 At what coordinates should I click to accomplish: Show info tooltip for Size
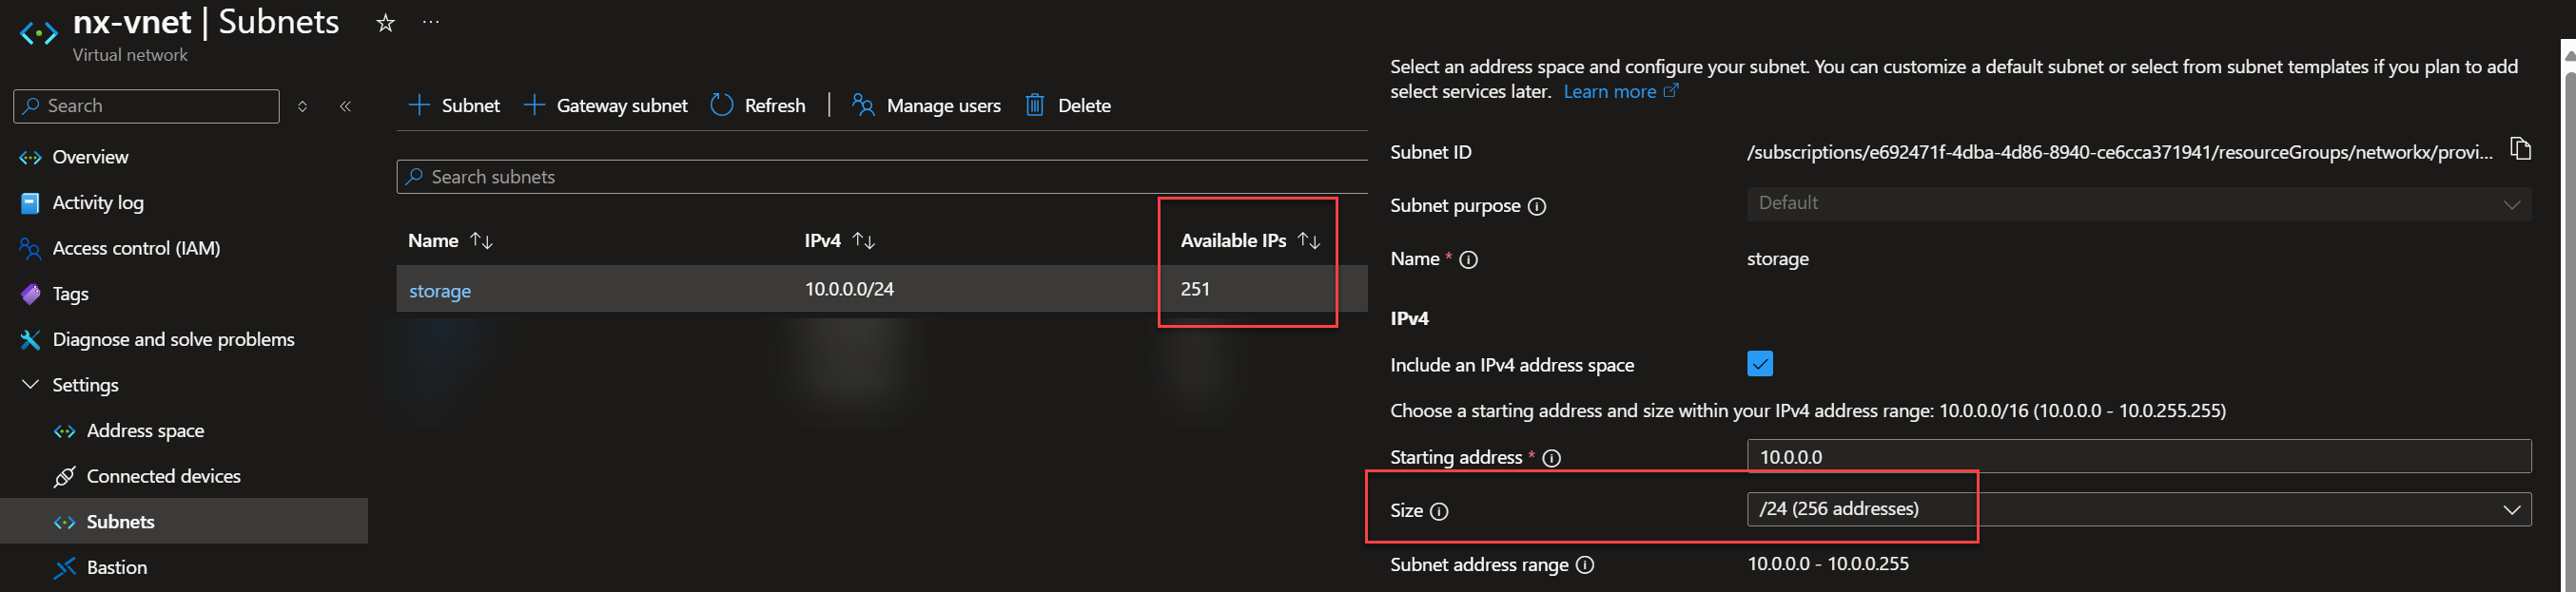coord(1439,511)
